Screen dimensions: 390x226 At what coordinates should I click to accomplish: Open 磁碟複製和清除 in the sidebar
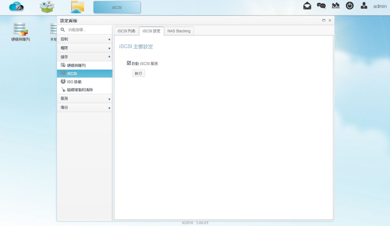pos(85,90)
